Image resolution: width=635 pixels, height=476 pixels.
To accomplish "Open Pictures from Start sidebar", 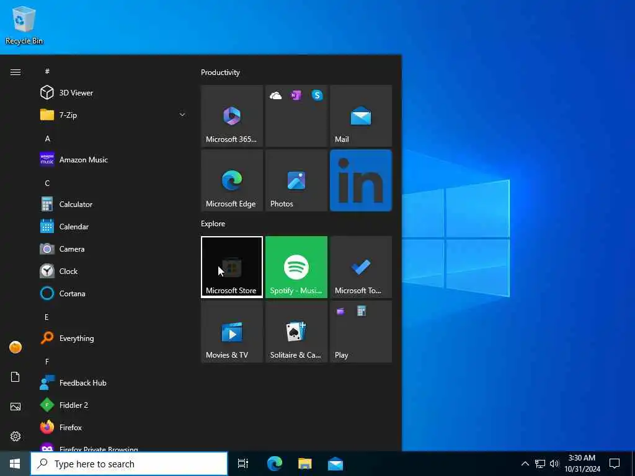I will pyautogui.click(x=16, y=407).
